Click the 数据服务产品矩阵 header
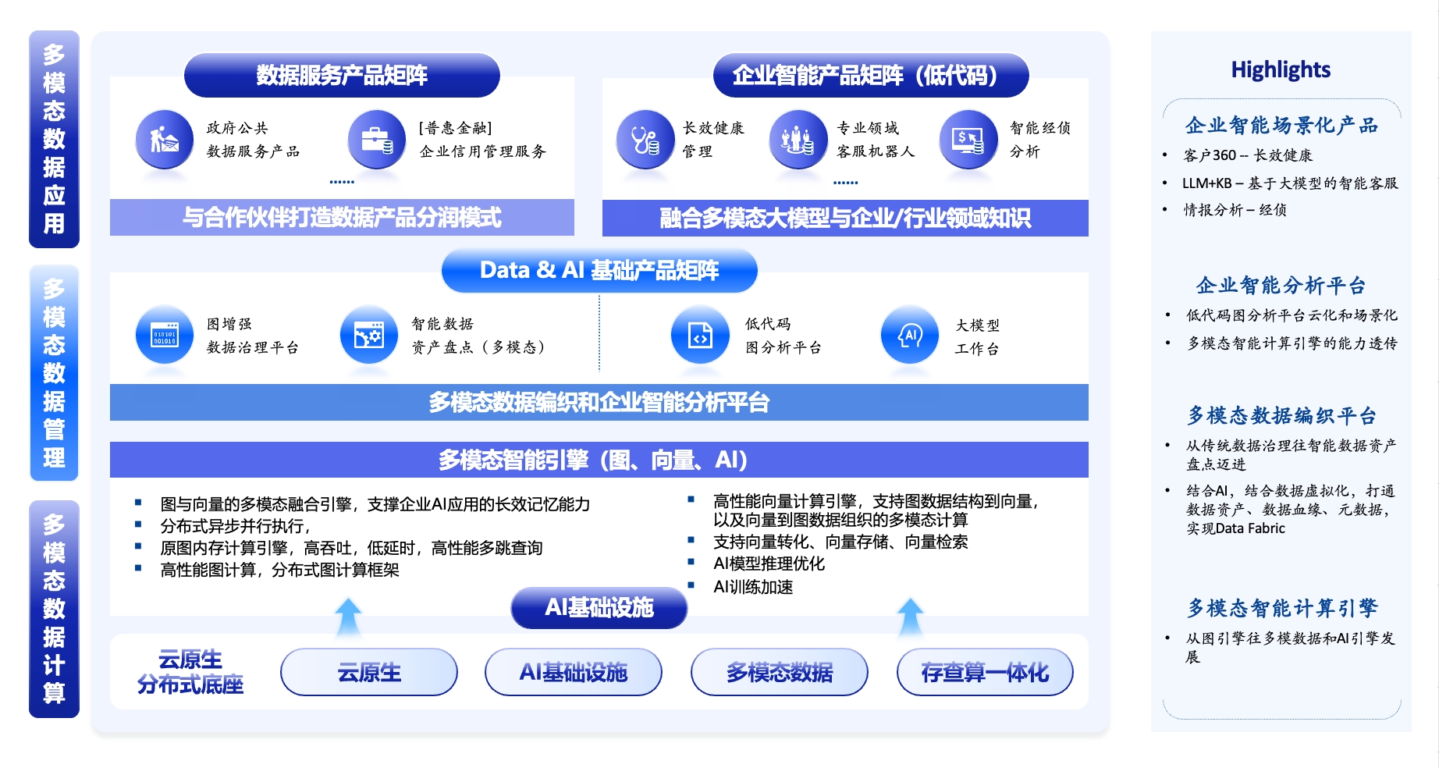The height and width of the screenshot is (768, 1439). (x=342, y=76)
